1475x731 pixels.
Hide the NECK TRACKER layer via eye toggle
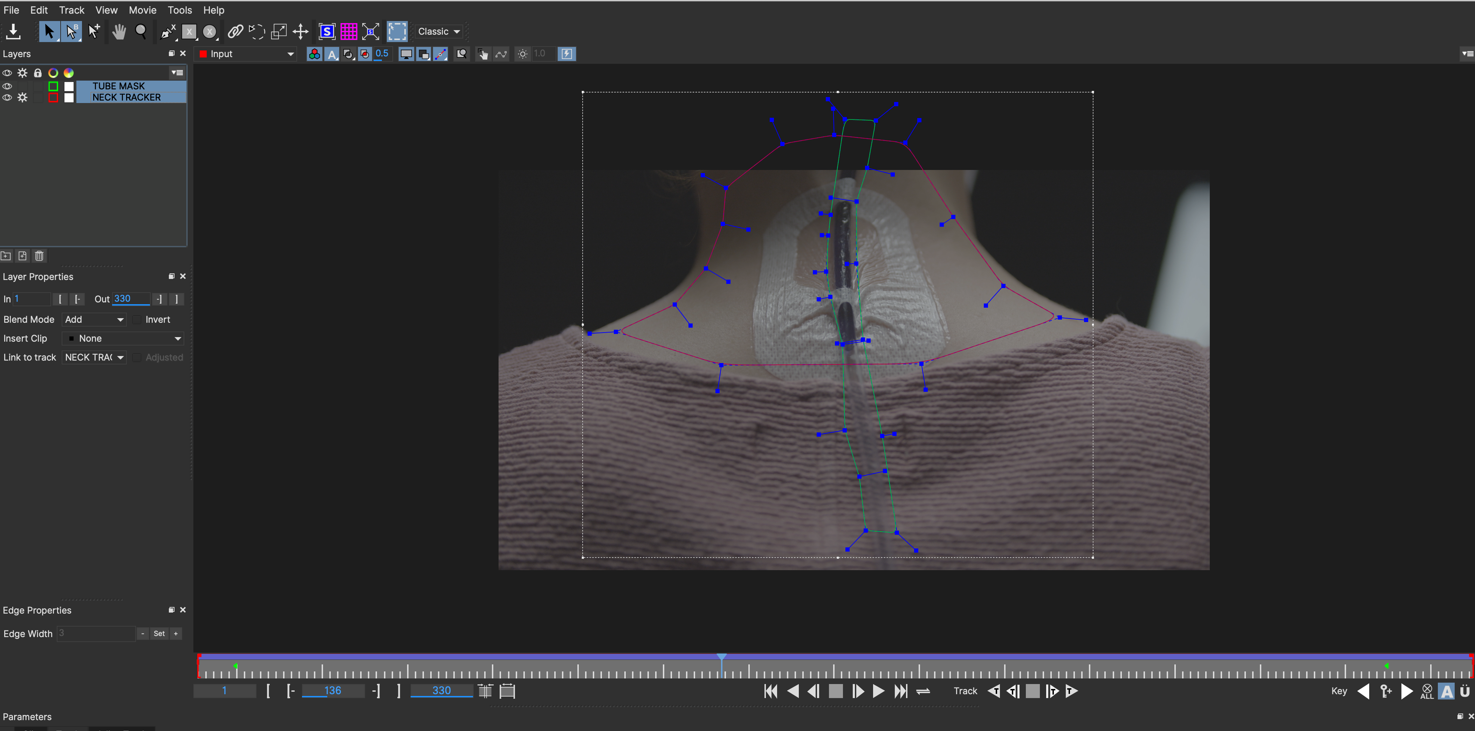point(7,97)
